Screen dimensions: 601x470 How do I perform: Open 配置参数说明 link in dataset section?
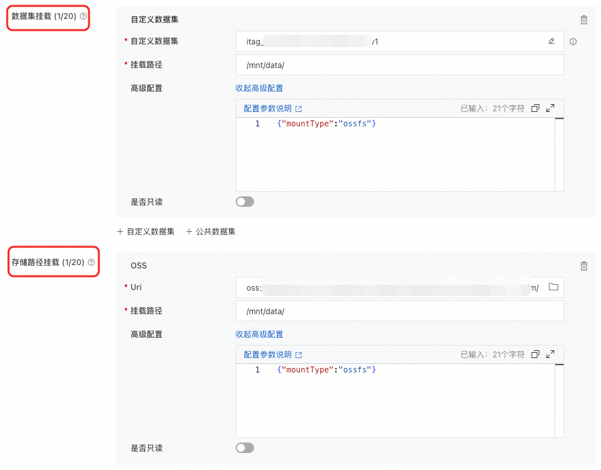click(268, 109)
